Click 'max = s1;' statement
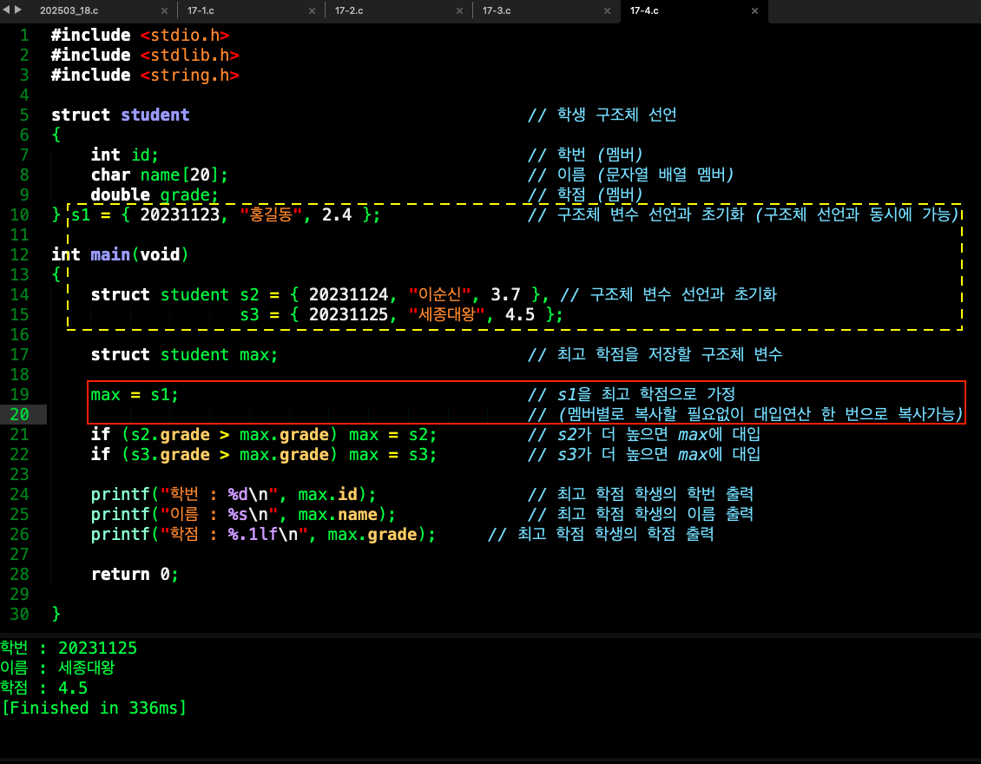 coord(135,395)
